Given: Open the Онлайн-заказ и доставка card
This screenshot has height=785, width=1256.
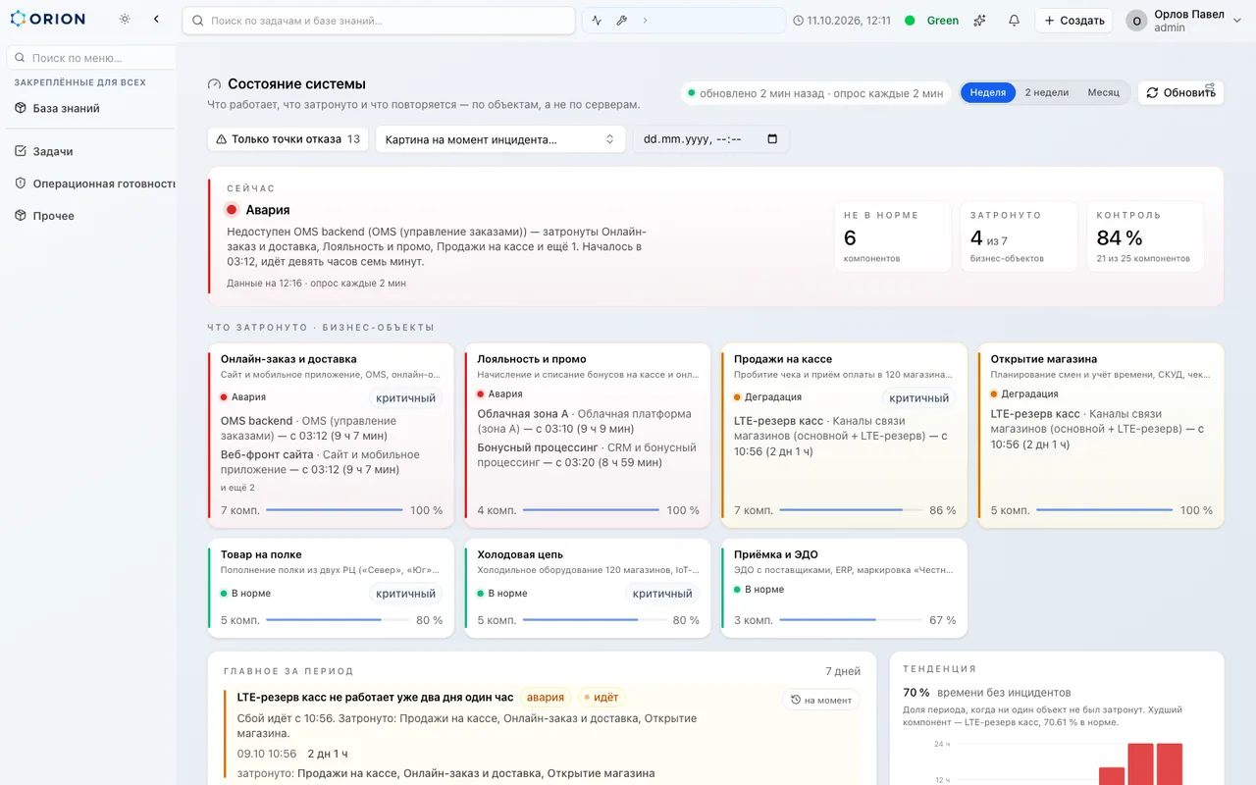Looking at the screenshot, I should pos(331,436).
